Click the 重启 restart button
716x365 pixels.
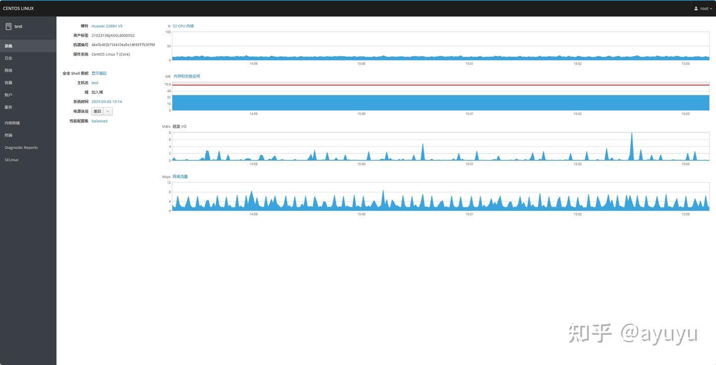point(97,111)
